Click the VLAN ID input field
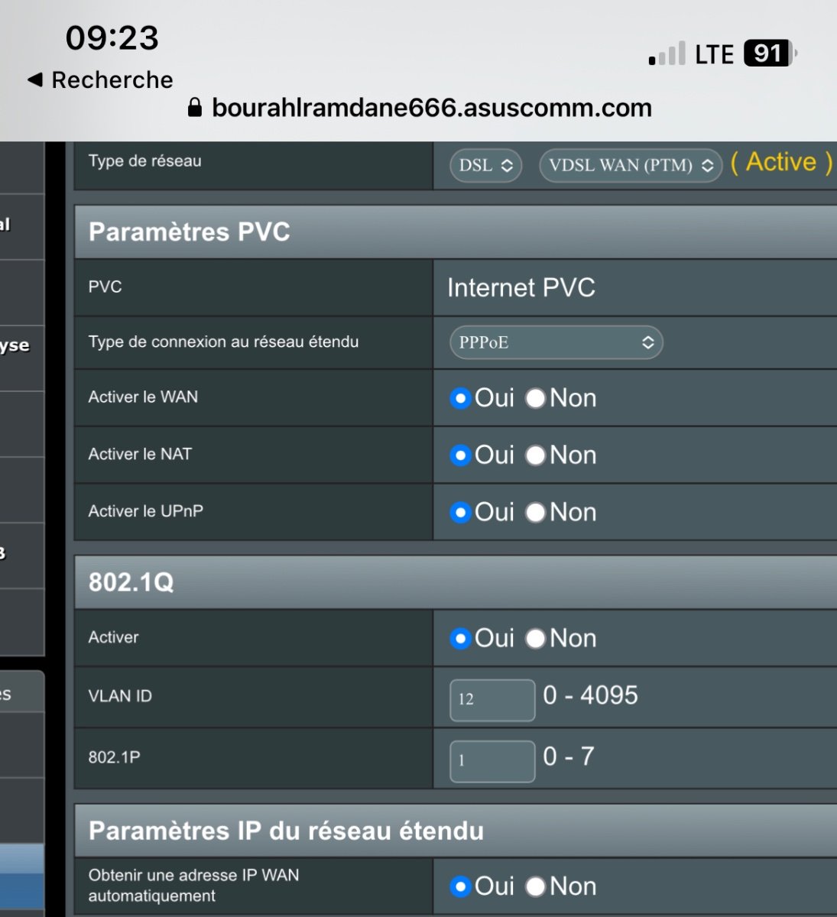837x917 pixels. [492, 699]
